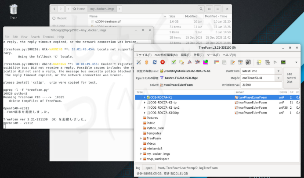Viewport: 304px width, 178px height.
Task: Select the Python_code folder in tree
Action: coord(156,128)
